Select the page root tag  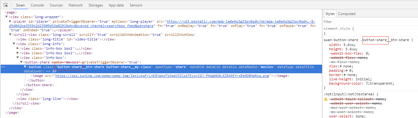click(11, 13)
